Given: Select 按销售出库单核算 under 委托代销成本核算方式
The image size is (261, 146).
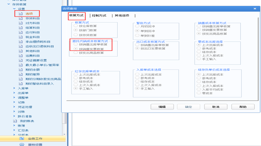Looking at the screenshot, I should tap(76, 44).
